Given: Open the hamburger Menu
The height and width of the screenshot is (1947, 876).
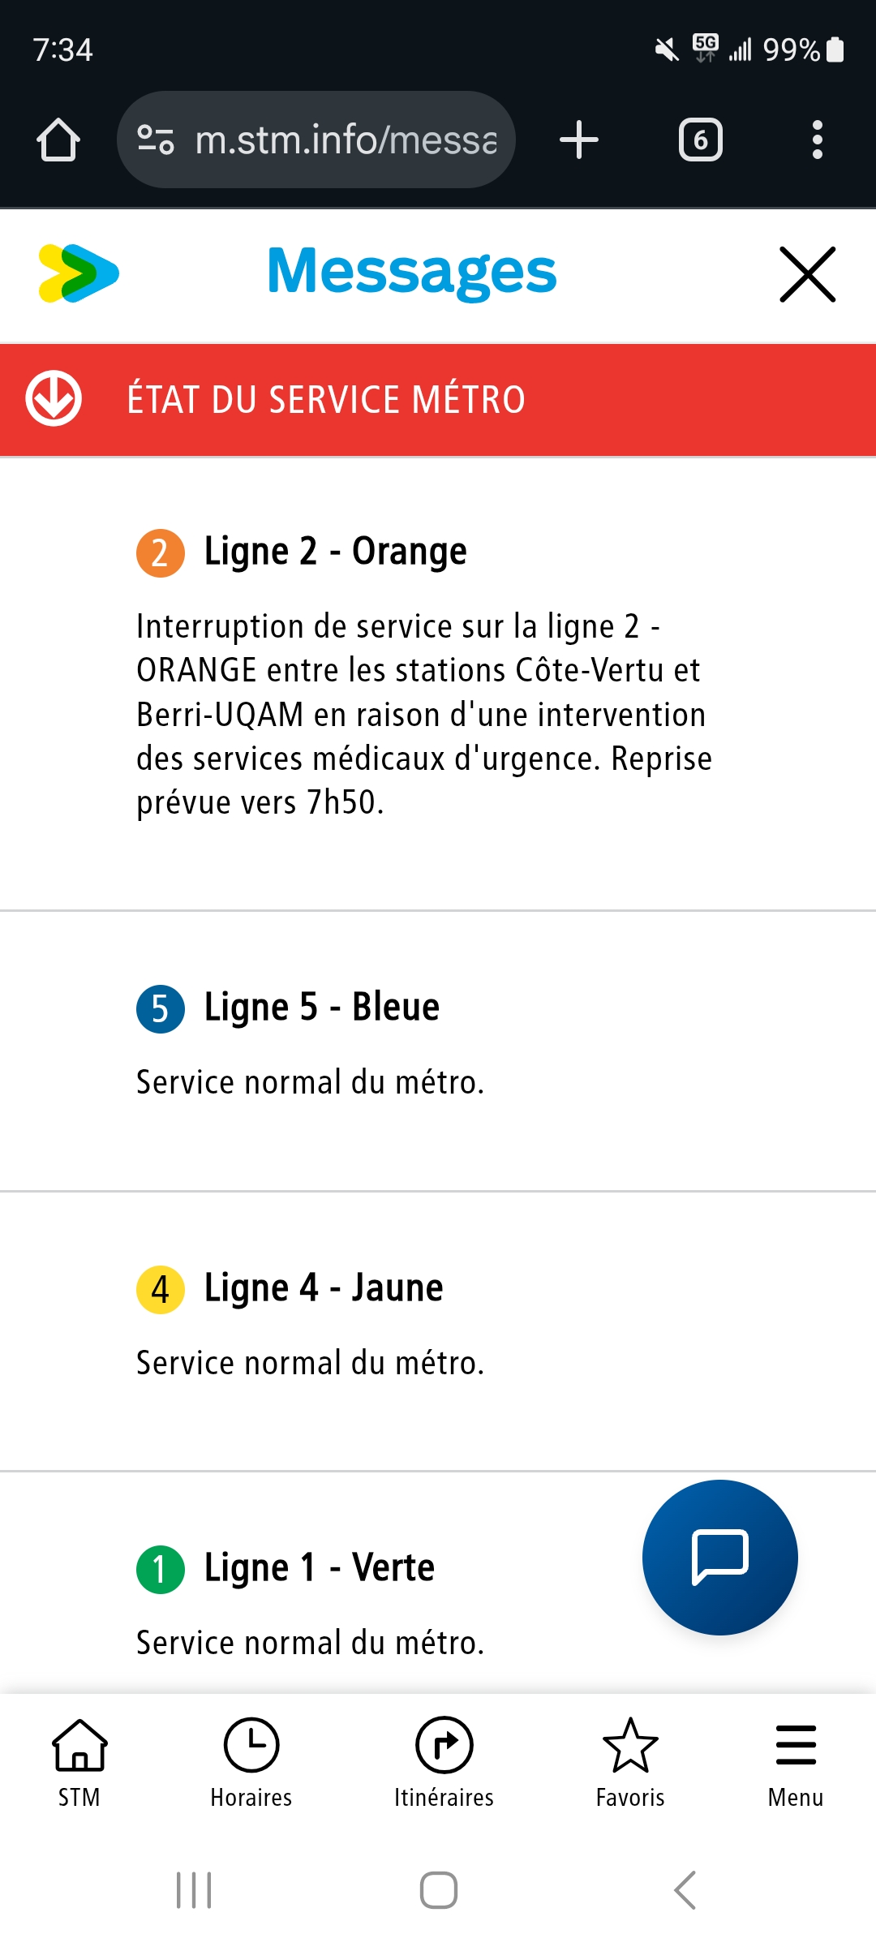Looking at the screenshot, I should tap(796, 1762).
